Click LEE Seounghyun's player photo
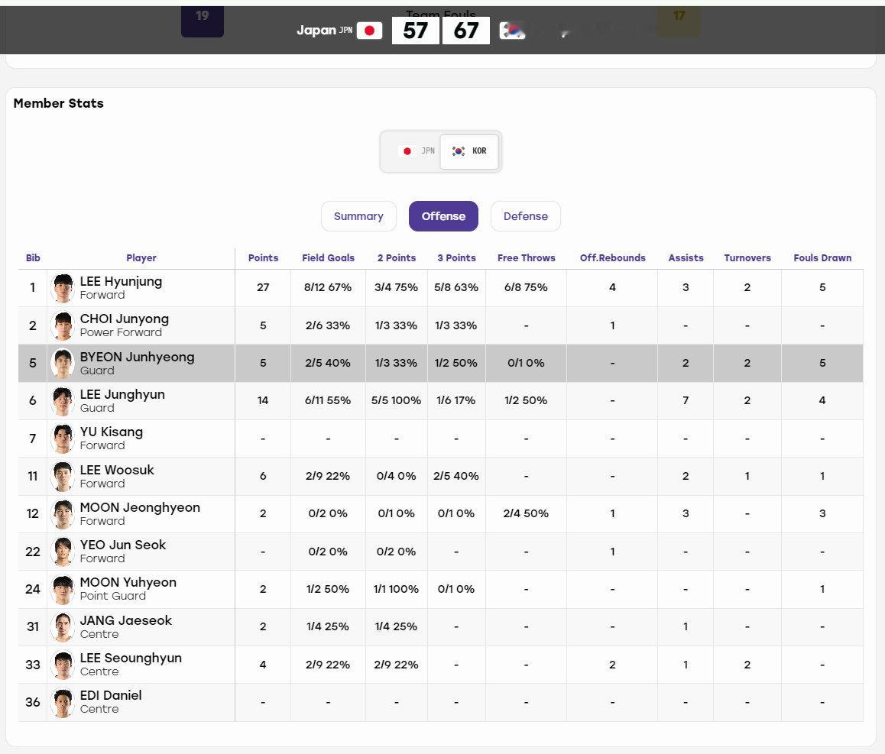This screenshot has width=885, height=754. click(x=63, y=665)
